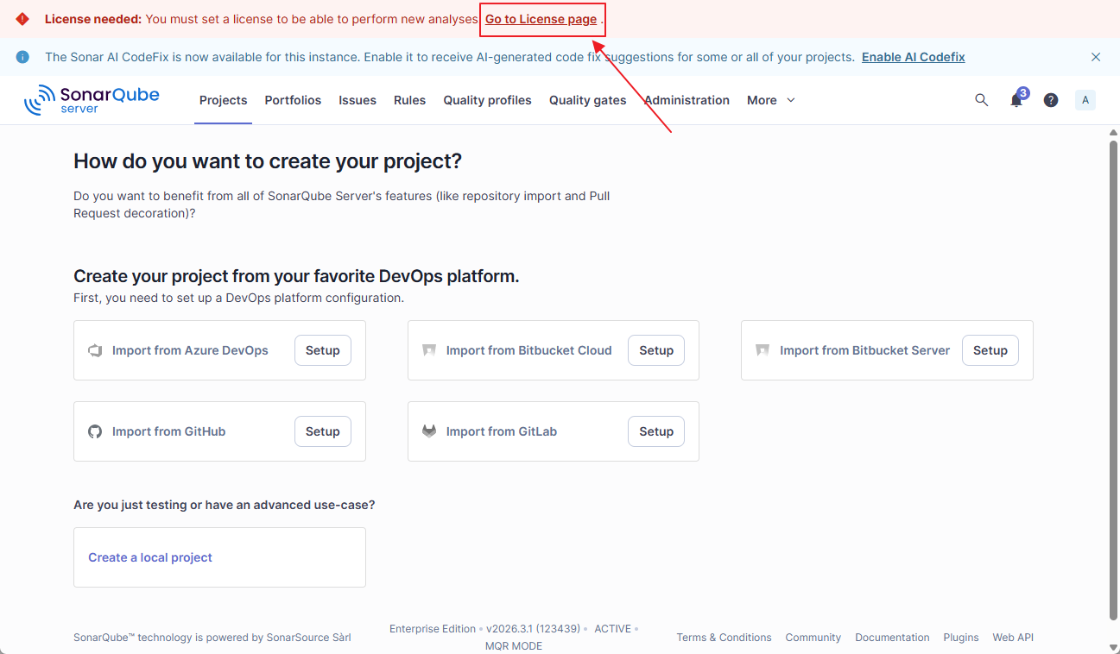The width and height of the screenshot is (1120, 654).
Task: Open the Terms & Conditions footer link
Action: coord(724,638)
